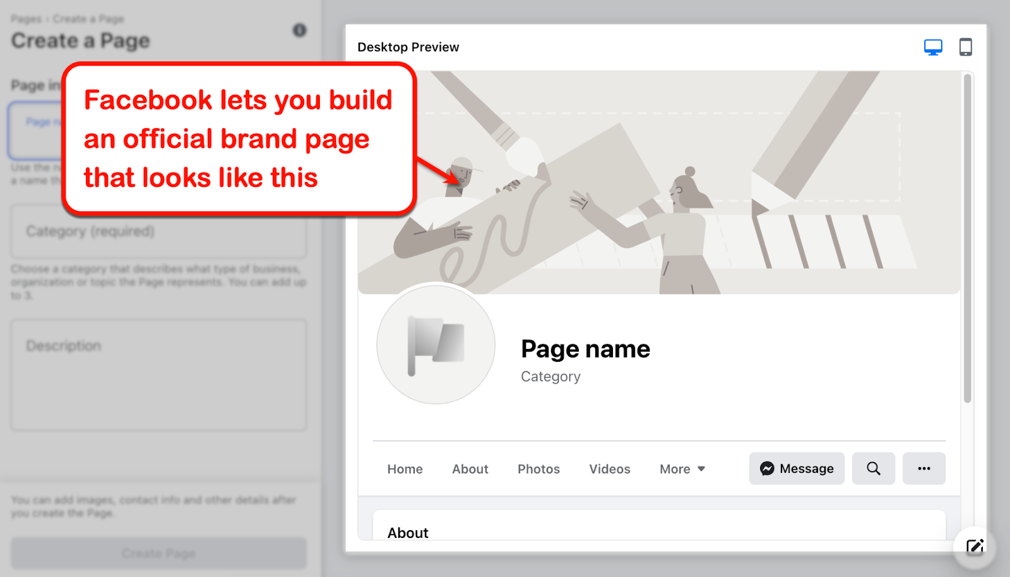1010x577 pixels.
Task: Open the Home tab in page preview
Action: 405,469
